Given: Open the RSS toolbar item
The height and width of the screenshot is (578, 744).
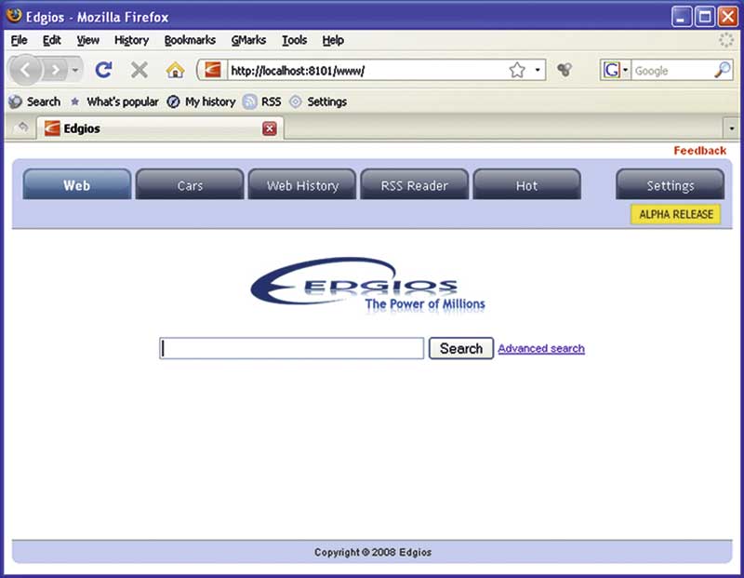Looking at the screenshot, I should tap(262, 101).
